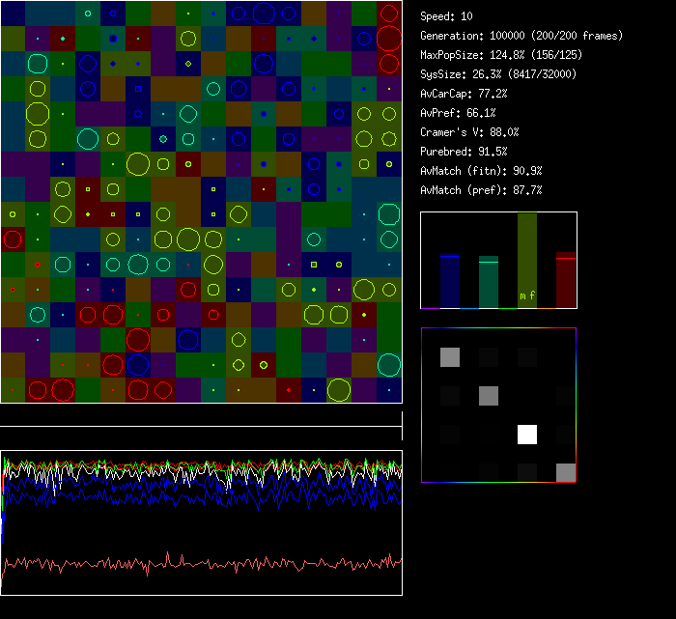Click the top-left gray square in the matrix
Screen dimensions: 676x619
point(450,357)
